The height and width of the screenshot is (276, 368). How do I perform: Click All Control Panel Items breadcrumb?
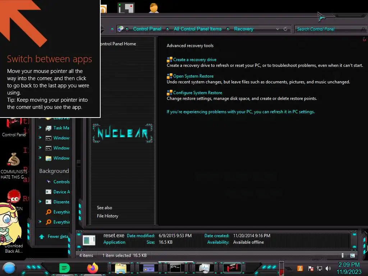click(198, 29)
